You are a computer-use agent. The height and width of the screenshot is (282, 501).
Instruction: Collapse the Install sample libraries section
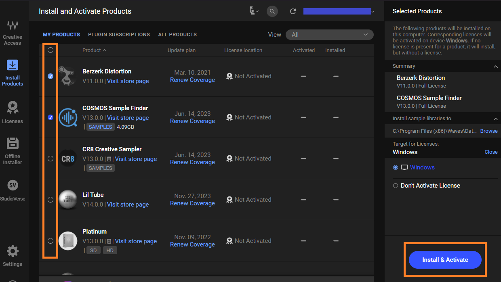[x=495, y=119]
